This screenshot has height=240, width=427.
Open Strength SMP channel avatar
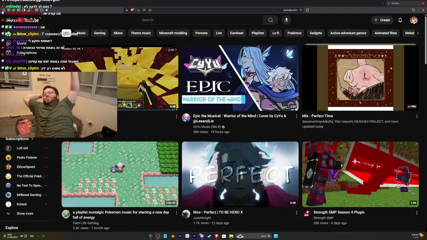(x=306, y=214)
